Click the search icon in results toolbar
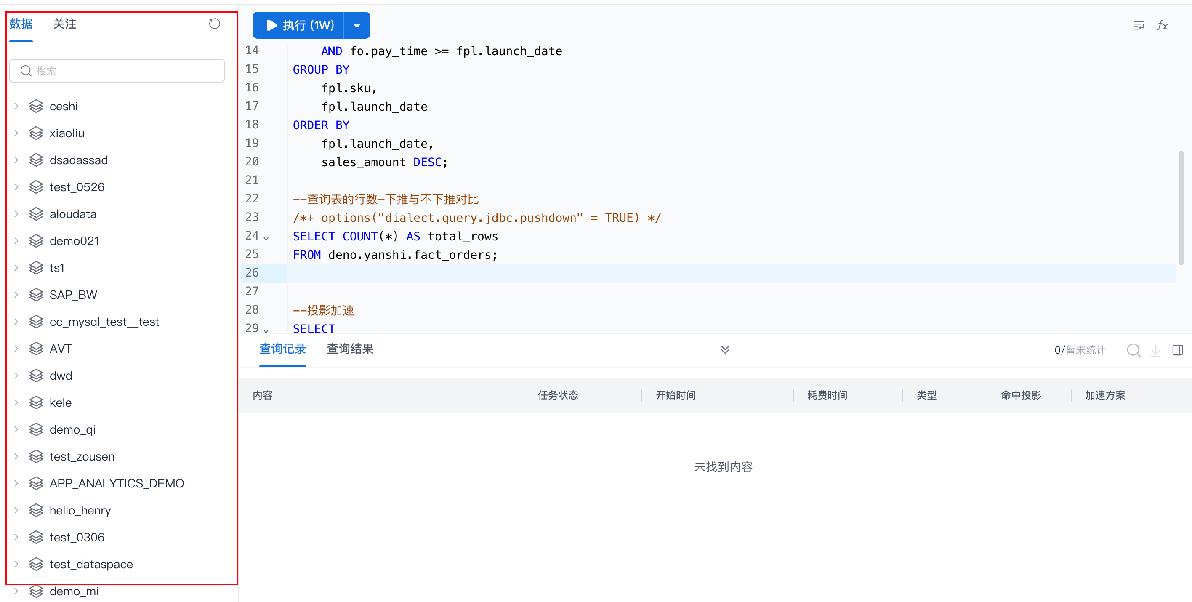The image size is (1192, 602). coord(1133,350)
